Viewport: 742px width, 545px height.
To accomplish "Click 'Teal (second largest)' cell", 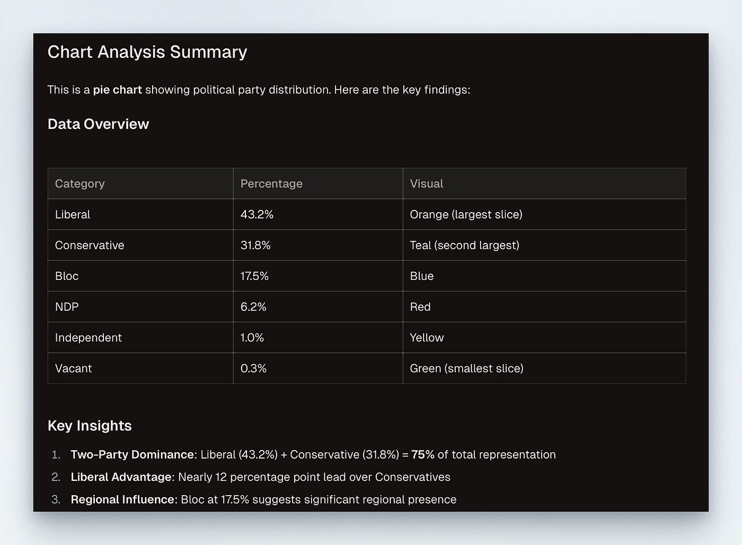I will (544, 245).
